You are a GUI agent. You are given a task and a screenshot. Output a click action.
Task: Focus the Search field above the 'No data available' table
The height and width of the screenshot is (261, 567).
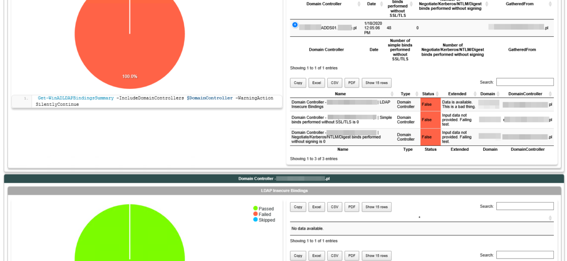[x=525, y=206]
